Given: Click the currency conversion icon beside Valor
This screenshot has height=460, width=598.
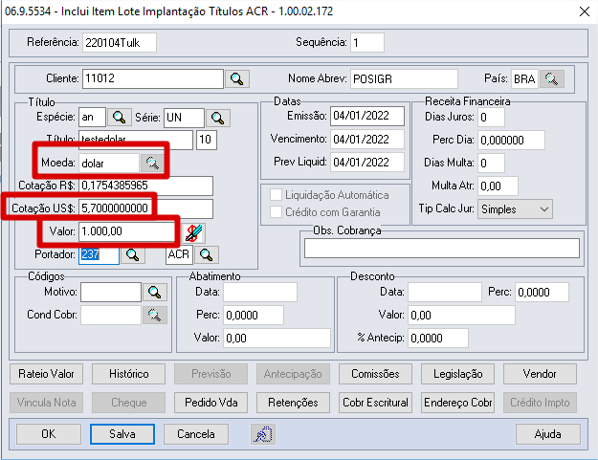Looking at the screenshot, I should pos(193,232).
